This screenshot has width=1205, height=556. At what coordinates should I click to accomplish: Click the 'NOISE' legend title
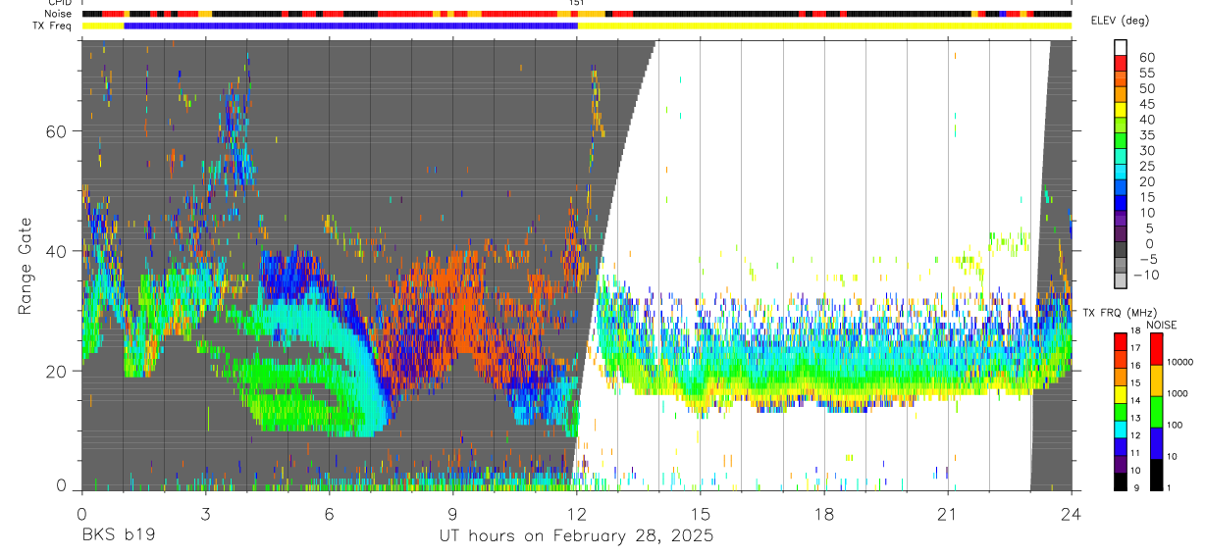click(x=1162, y=325)
